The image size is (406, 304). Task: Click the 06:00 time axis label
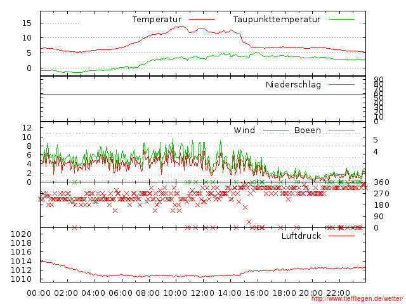121,293
